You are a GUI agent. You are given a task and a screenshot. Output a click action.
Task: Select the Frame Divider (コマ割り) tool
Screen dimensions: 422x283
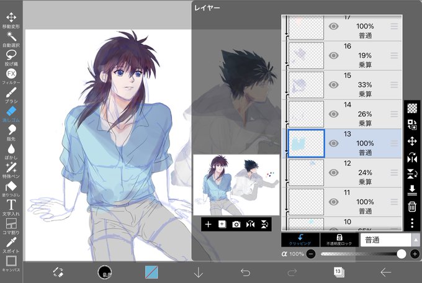click(11, 226)
